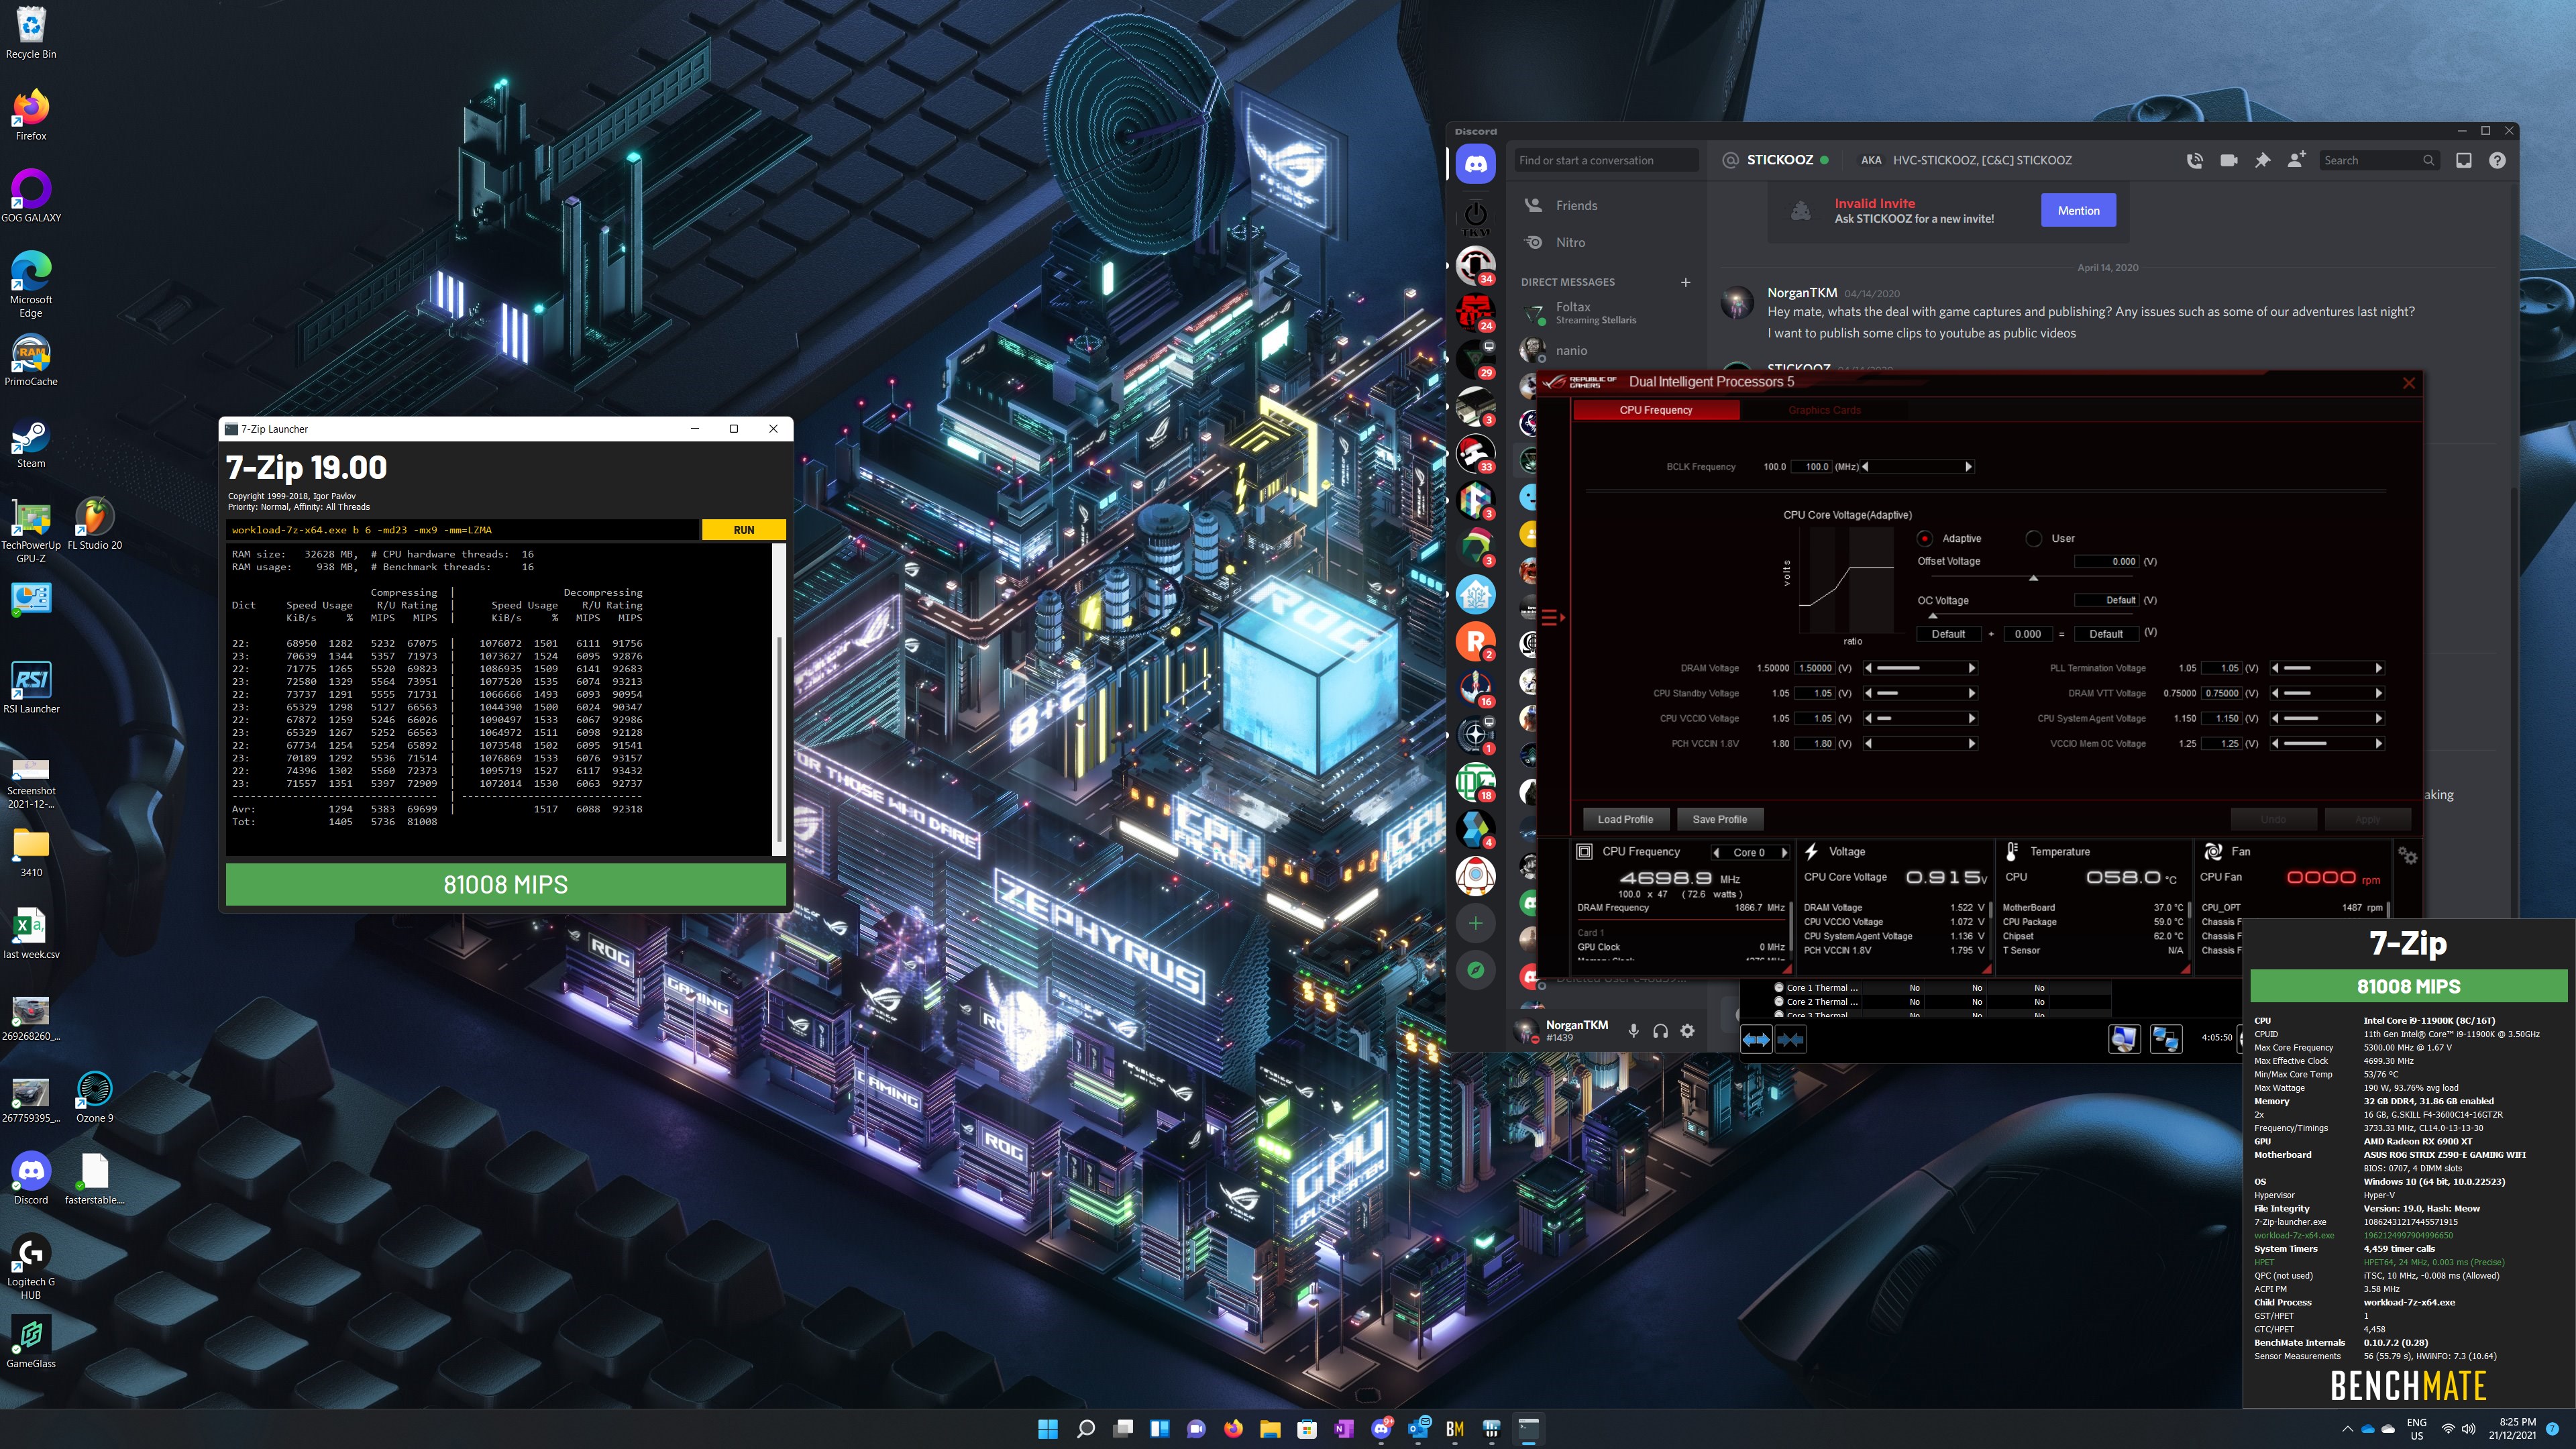Image resolution: width=2576 pixels, height=1449 pixels.
Task: Click Add a Server plus icon
Action: tap(1476, 923)
